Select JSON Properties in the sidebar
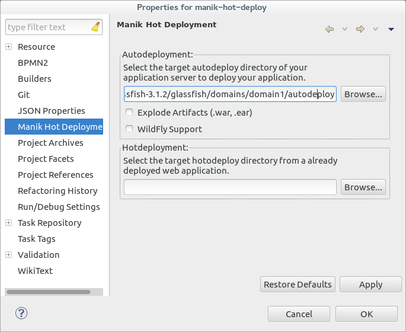 point(51,111)
